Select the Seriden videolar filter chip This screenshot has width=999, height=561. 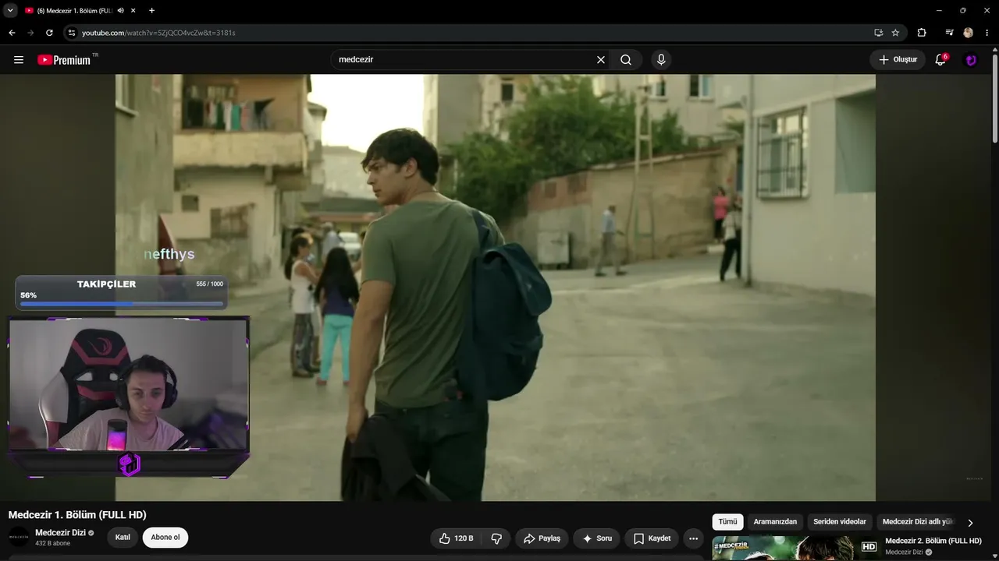click(840, 522)
